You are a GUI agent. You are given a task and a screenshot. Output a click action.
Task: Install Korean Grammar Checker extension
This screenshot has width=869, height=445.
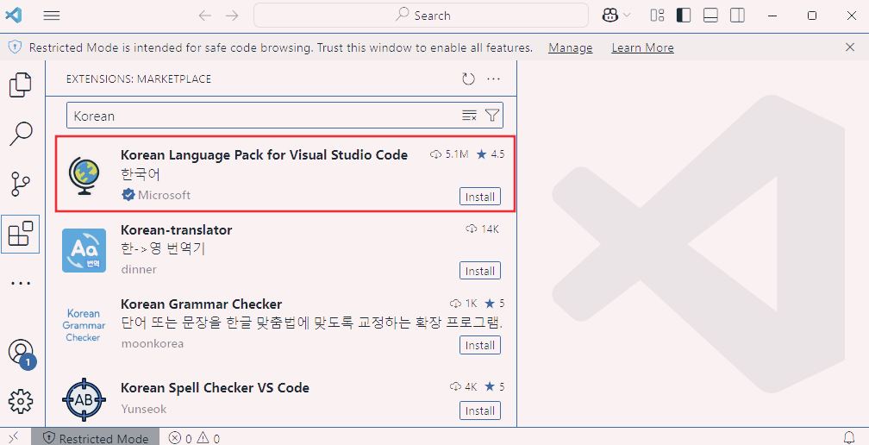[480, 345]
